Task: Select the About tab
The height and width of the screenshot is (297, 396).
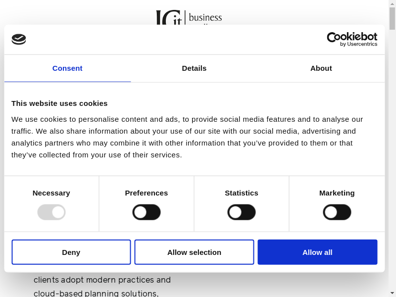Action: [321, 68]
